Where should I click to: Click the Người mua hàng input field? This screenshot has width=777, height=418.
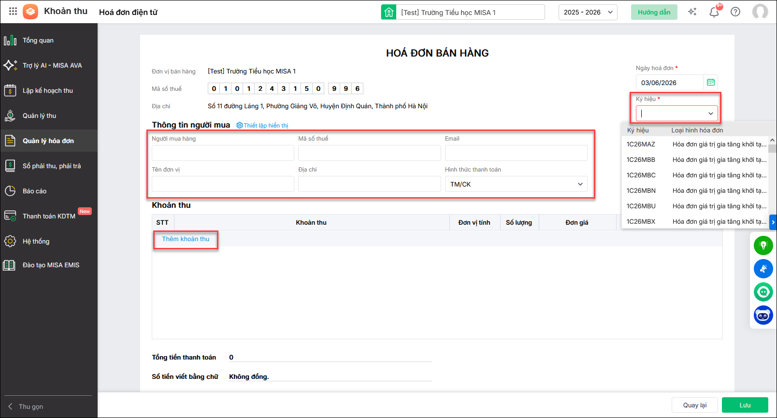pyautogui.click(x=223, y=153)
